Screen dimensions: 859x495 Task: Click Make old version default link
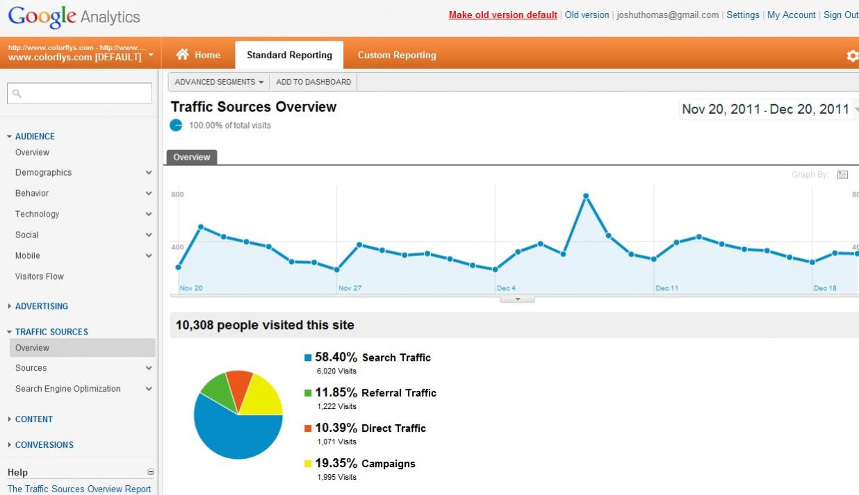[503, 15]
